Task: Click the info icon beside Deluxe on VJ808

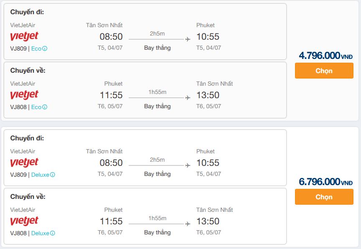Action: 53,233
